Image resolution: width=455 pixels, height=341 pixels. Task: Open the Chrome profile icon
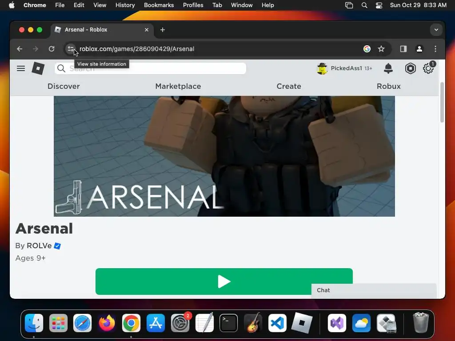[x=419, y=49]
